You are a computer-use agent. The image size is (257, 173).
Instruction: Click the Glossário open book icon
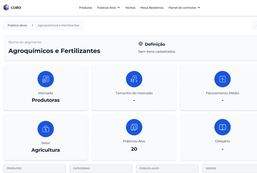coord(222,127)
